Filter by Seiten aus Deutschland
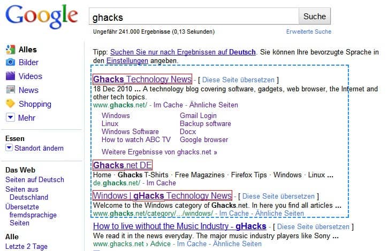 pos(27,193)
